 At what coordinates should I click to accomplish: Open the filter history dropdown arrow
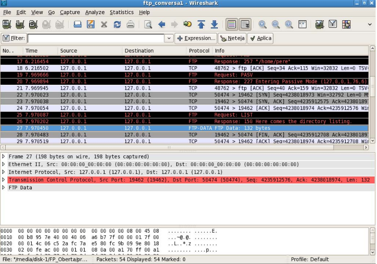pyautogui.click(x=169, y=38)
